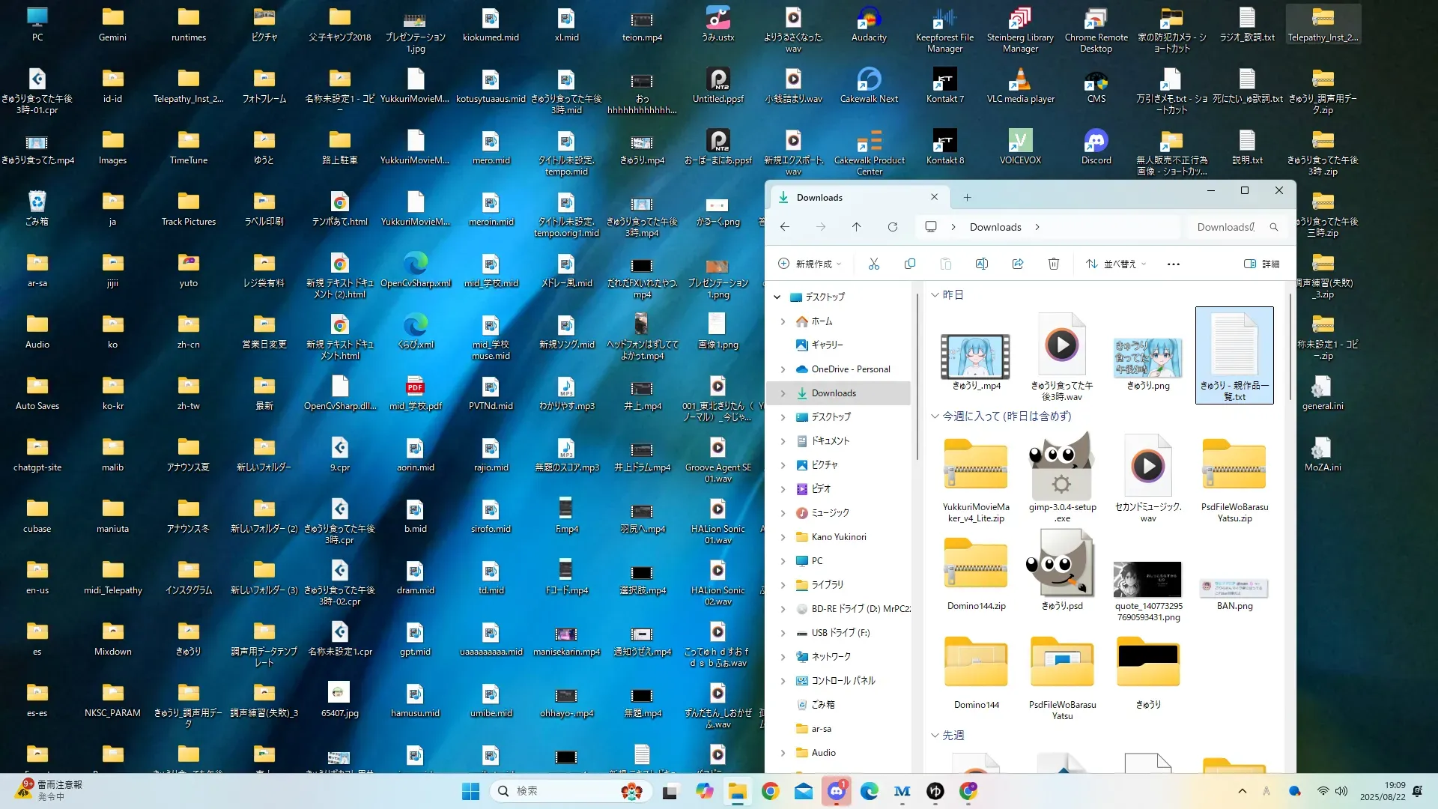
Task: Refresh the Downloads folder view
Action: [x=892, y=227]
